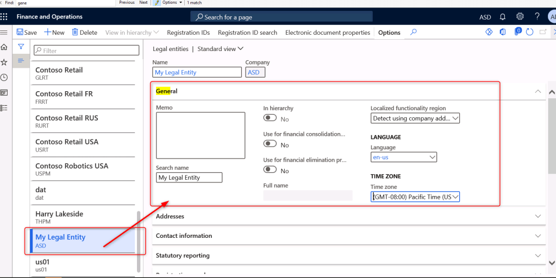Click the notifications bell icon
556x278 pixels.
coord(503,17)
